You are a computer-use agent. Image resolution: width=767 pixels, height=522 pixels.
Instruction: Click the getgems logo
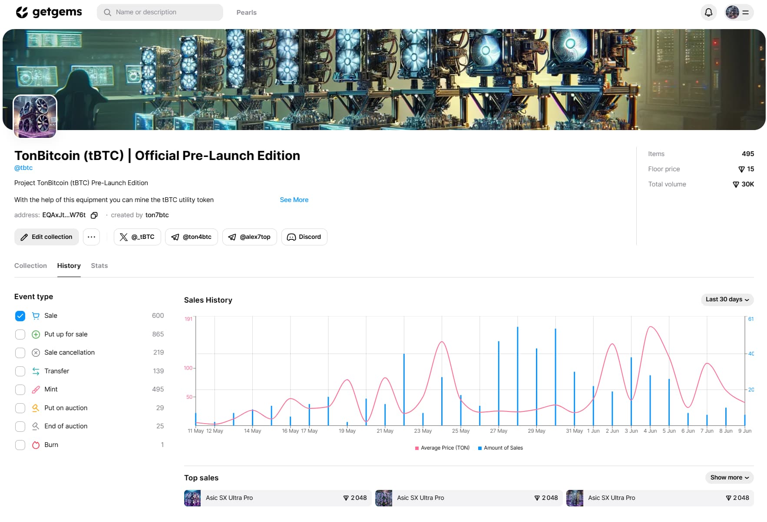tap(49, 12)
